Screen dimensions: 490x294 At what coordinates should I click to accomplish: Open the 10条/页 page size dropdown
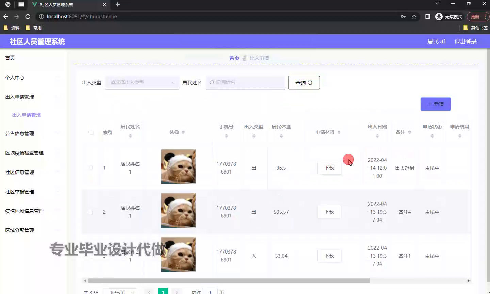pyautogui.click(x=120, y=292)
